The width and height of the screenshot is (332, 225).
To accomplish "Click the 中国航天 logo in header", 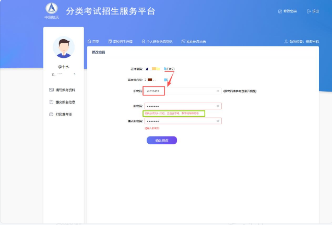I will [x=51, y=9].
